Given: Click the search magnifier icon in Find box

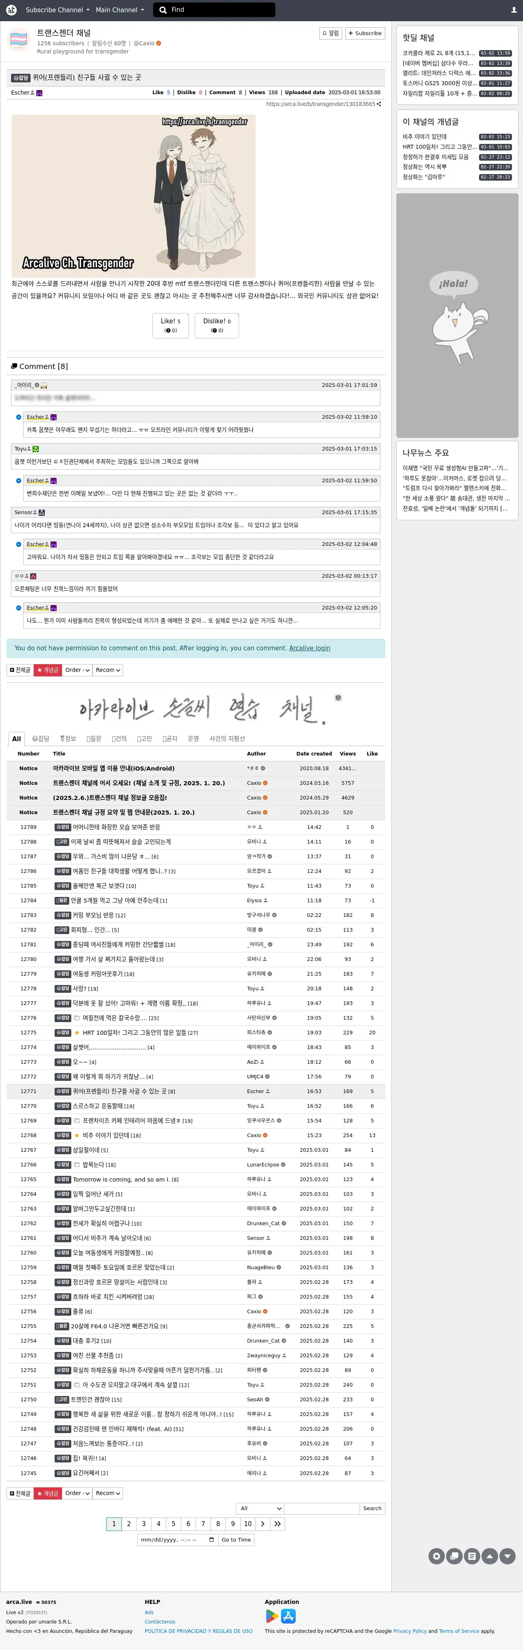Looking at the screenshot, I should click(x=163, y=10).
